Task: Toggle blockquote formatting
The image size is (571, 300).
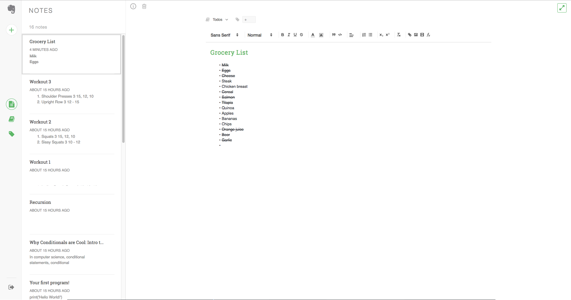Action: click(334, 35)
